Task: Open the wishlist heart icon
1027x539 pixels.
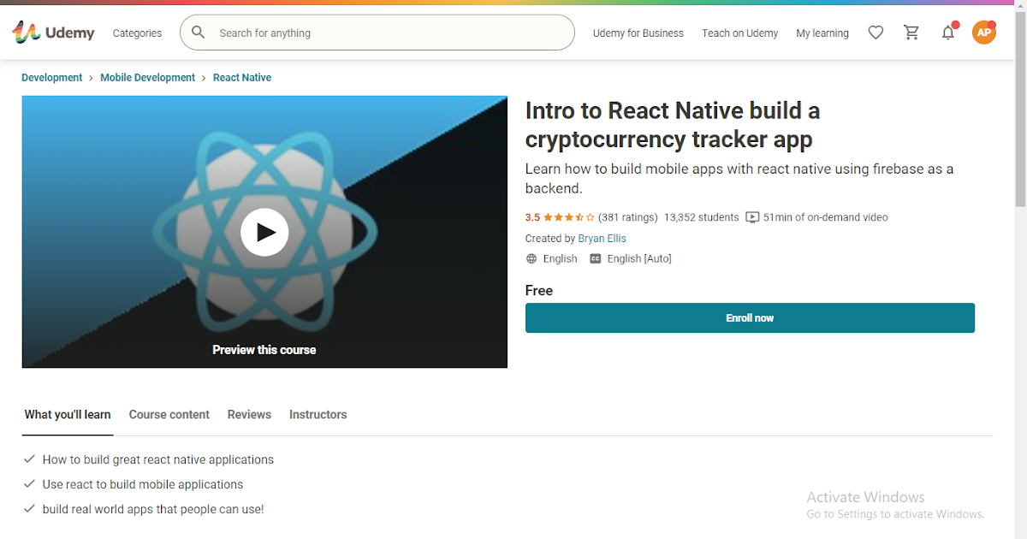Action: 876,33
